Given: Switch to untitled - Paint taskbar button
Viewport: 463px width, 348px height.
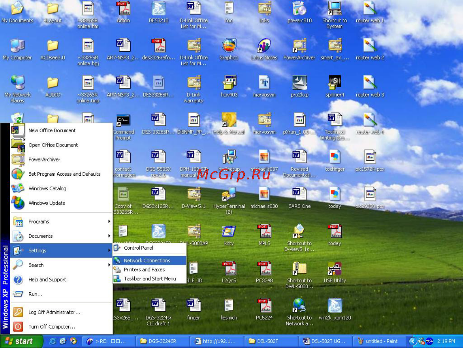Looking at the screenshot, I should point(379,341).
